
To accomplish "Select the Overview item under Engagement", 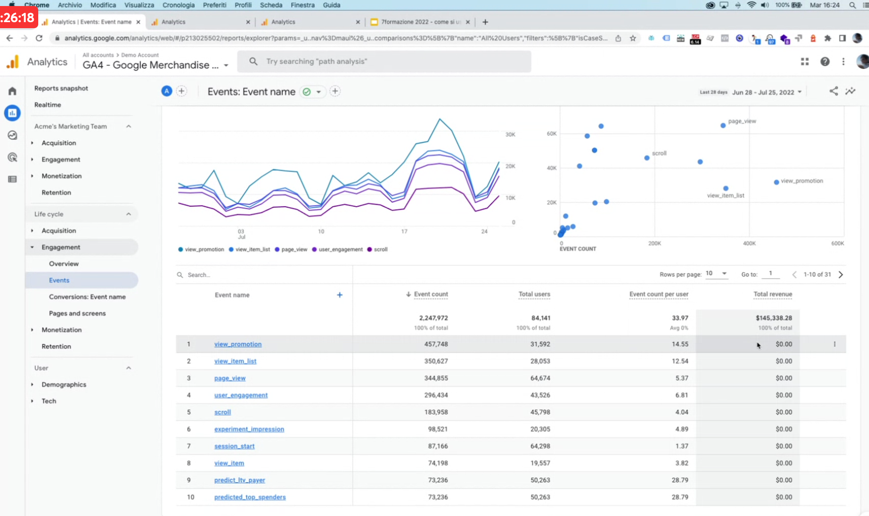I will (63, 264).
